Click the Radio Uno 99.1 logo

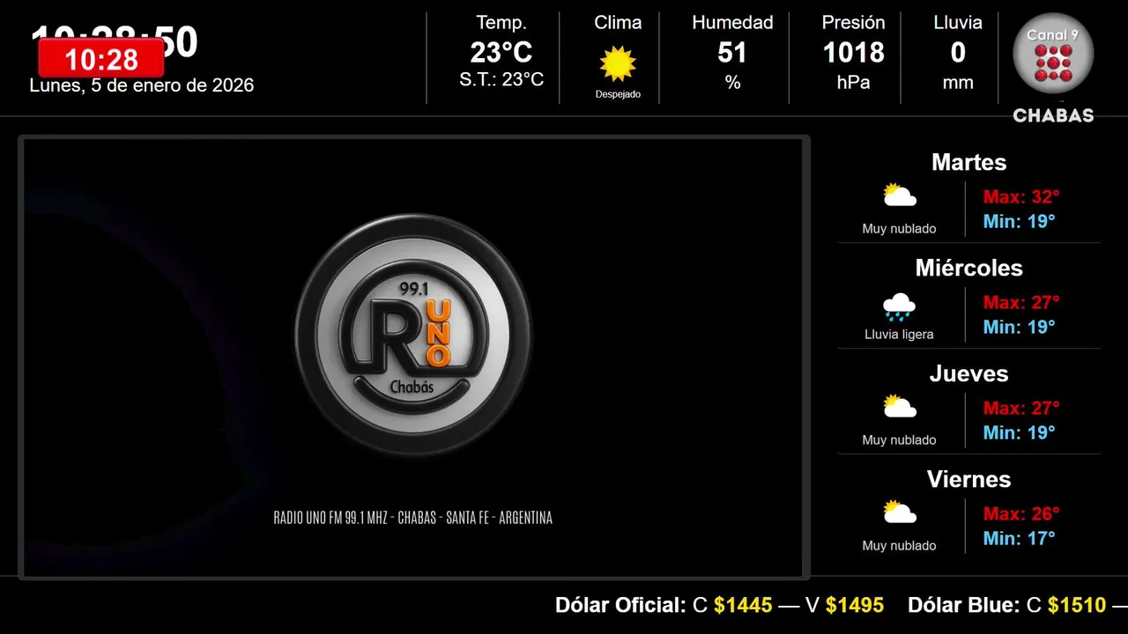[413, 335]
